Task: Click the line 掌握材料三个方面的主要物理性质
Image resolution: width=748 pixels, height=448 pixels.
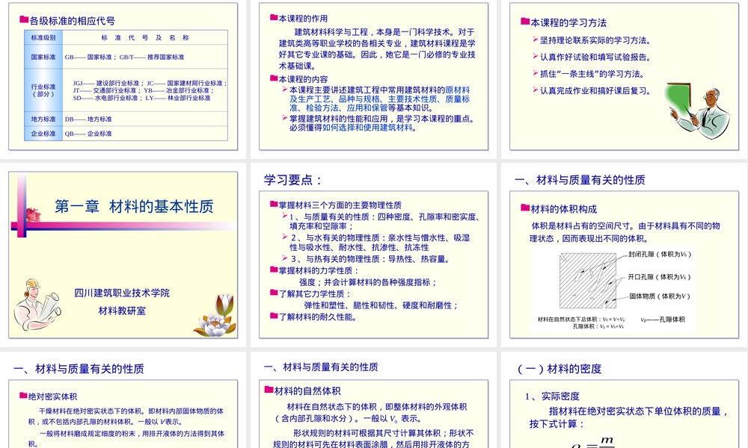Action: (340, 205)
